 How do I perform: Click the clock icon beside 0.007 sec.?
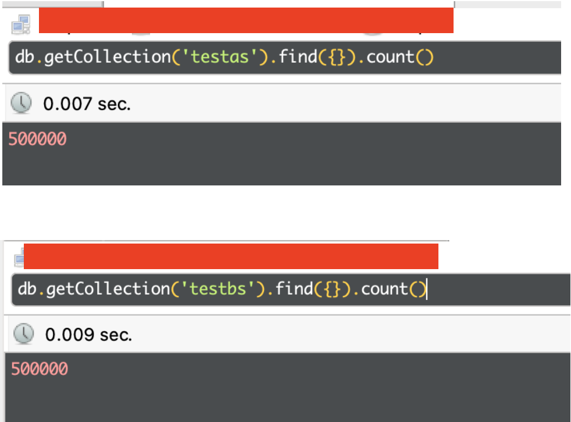coord(22,104)
